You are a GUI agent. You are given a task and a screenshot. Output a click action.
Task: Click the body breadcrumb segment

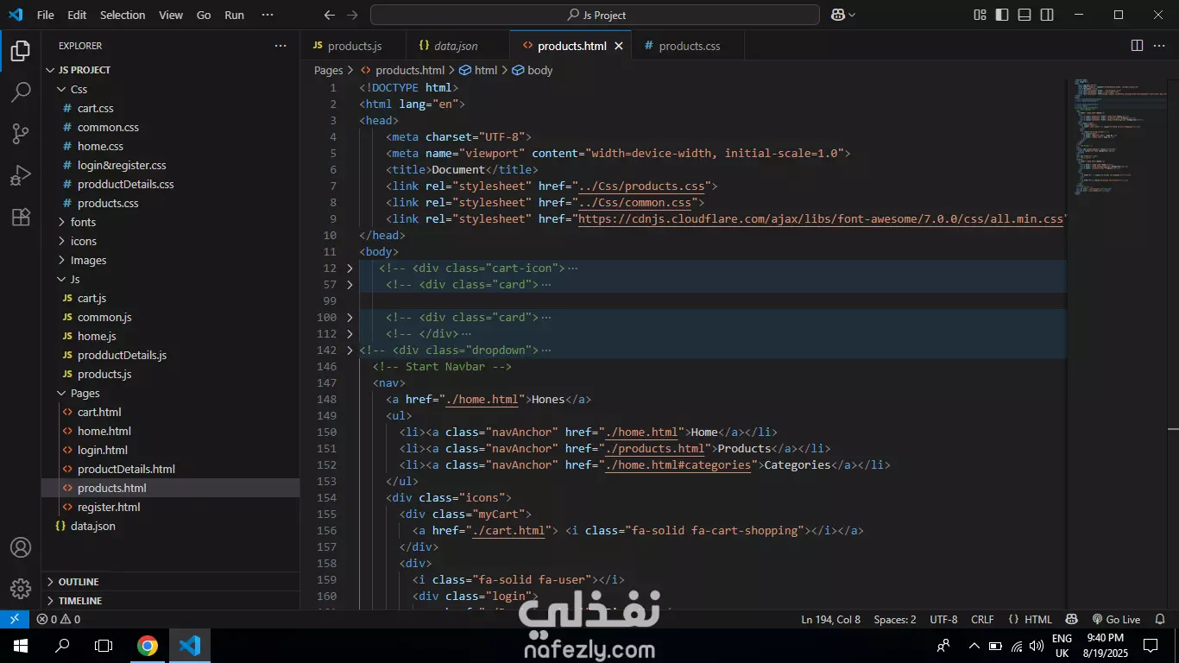click(x=533, y=70)
